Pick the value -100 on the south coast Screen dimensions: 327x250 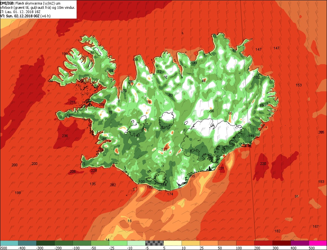pyautogui.click(x=141, y=182)
